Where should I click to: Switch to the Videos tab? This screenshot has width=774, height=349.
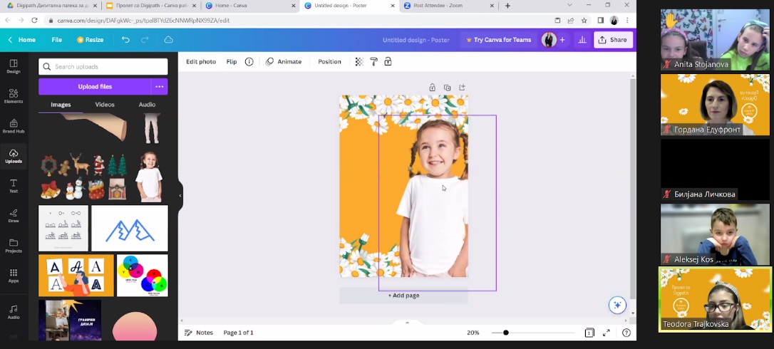click(105, 105)
